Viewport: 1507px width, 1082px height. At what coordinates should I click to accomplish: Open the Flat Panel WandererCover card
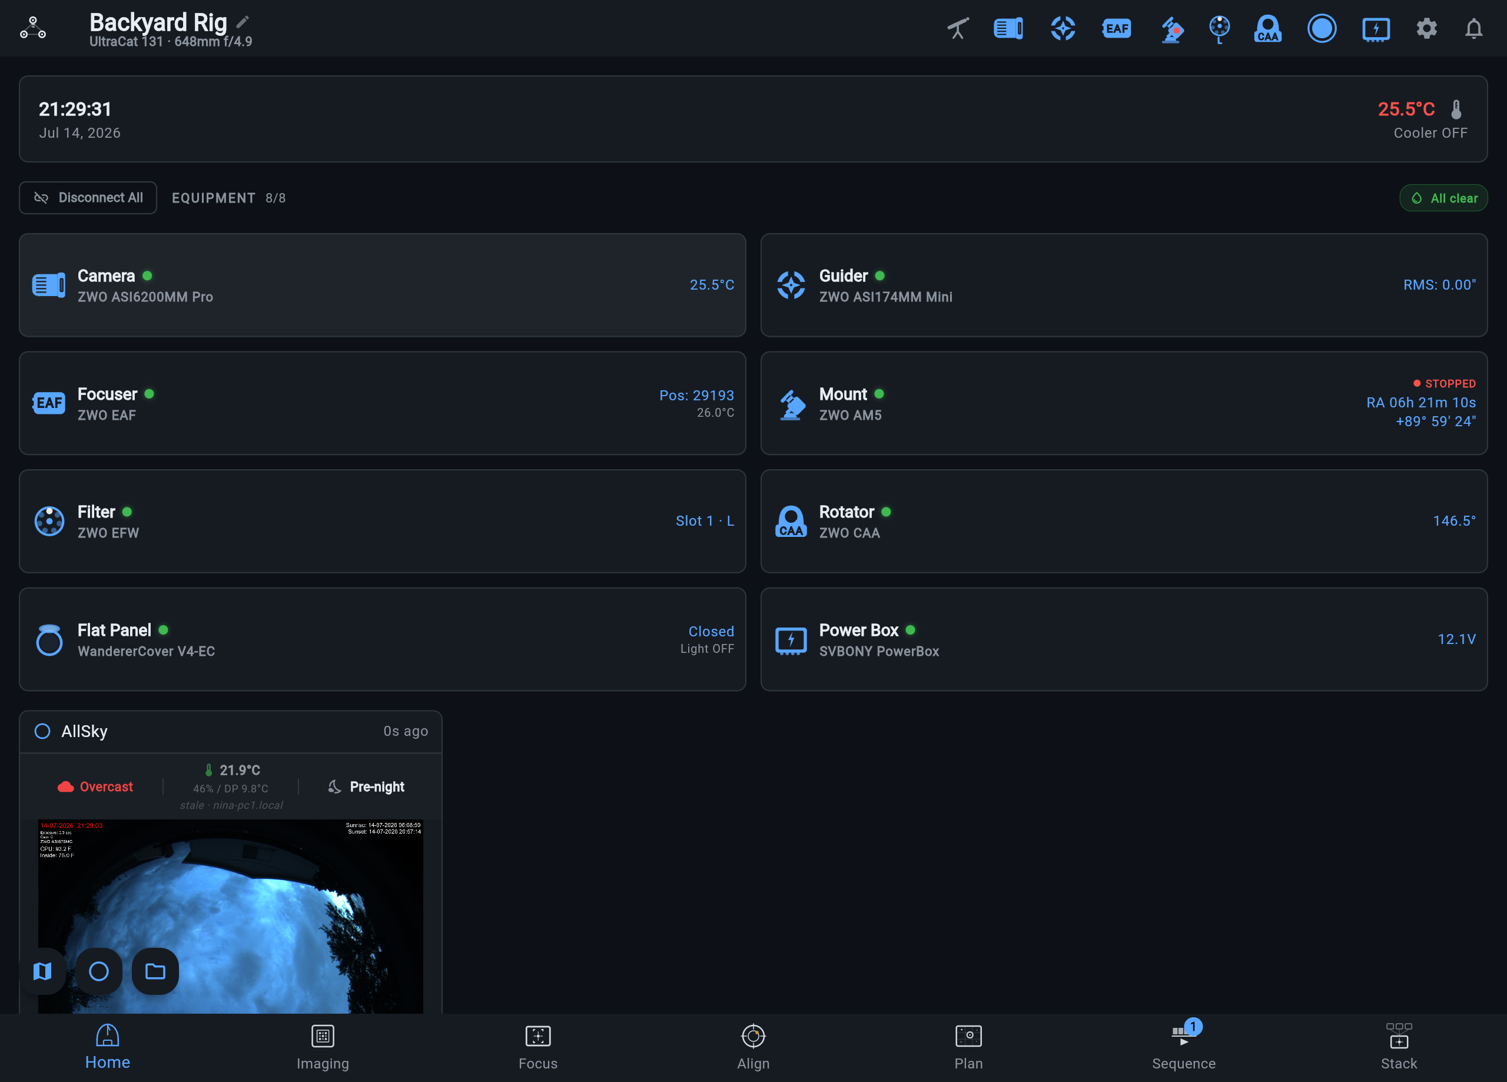coord(383,639)
